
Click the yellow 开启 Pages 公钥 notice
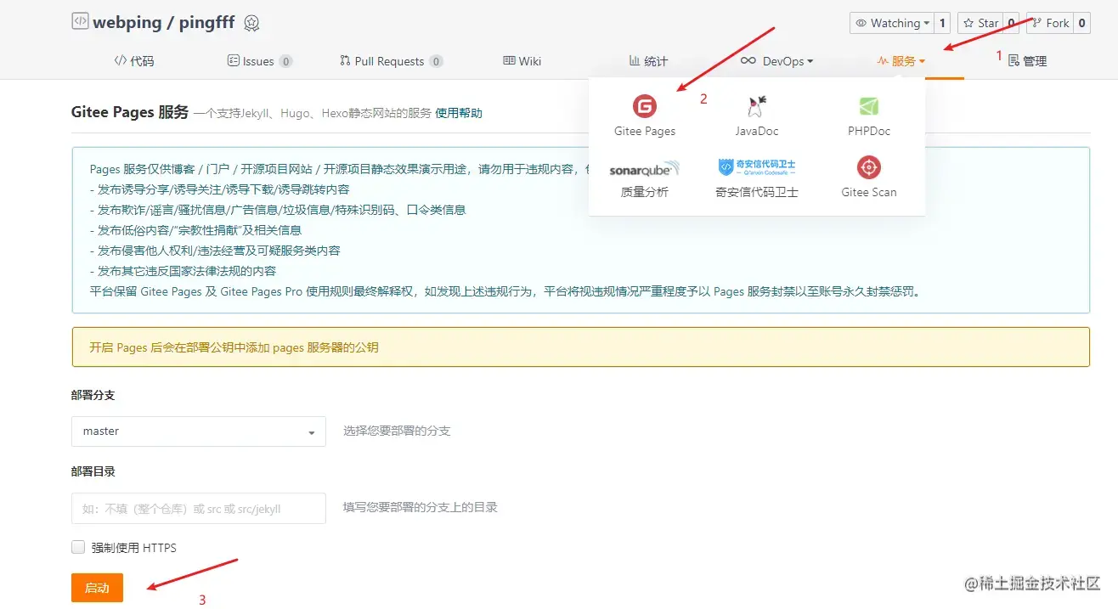(x=580, y=347)
